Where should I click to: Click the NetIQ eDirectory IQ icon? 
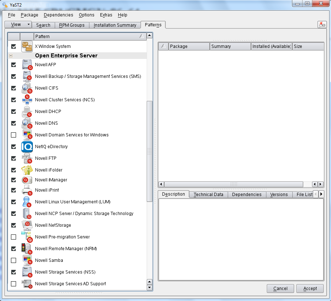[27, 147]
